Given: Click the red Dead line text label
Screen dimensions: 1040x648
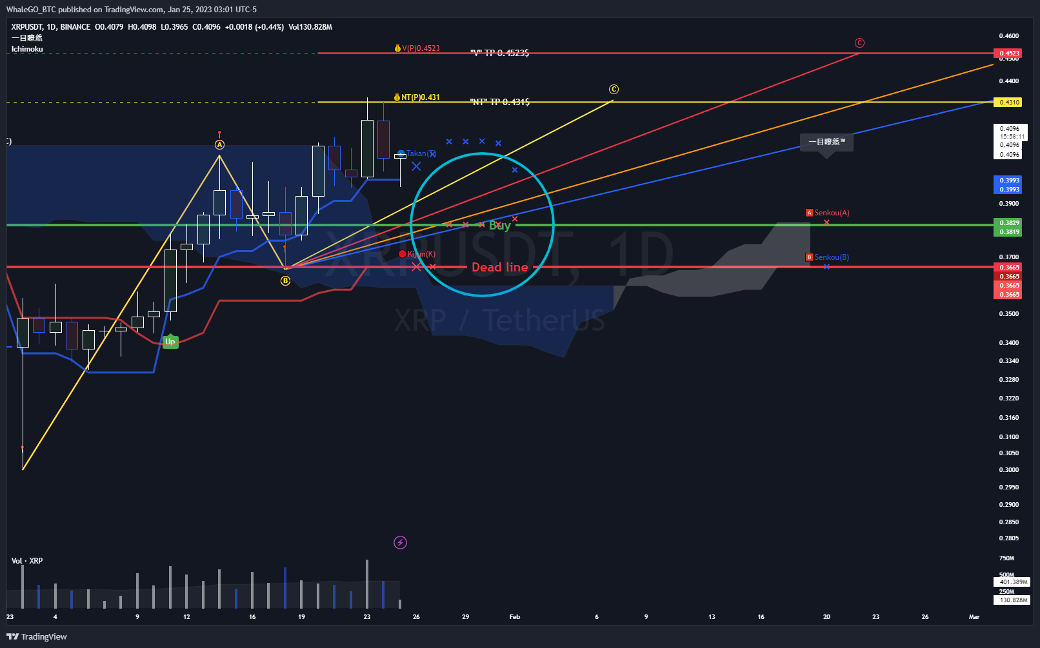Looking at the screenshot, I should (x=500, y=267).
